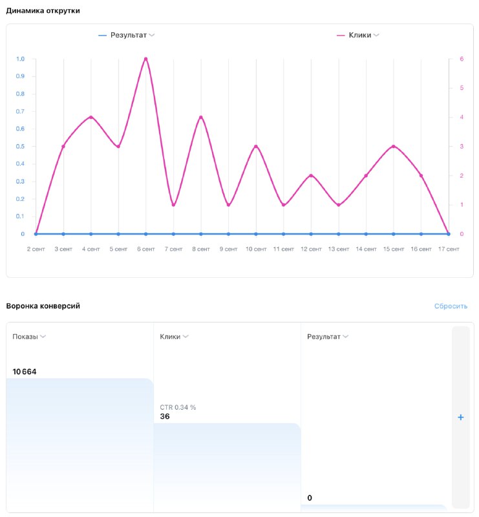Click the 4 сент clicks data point
Image resolution: width=479 pixels, height=517 pixels.
[x=91, y=117]
